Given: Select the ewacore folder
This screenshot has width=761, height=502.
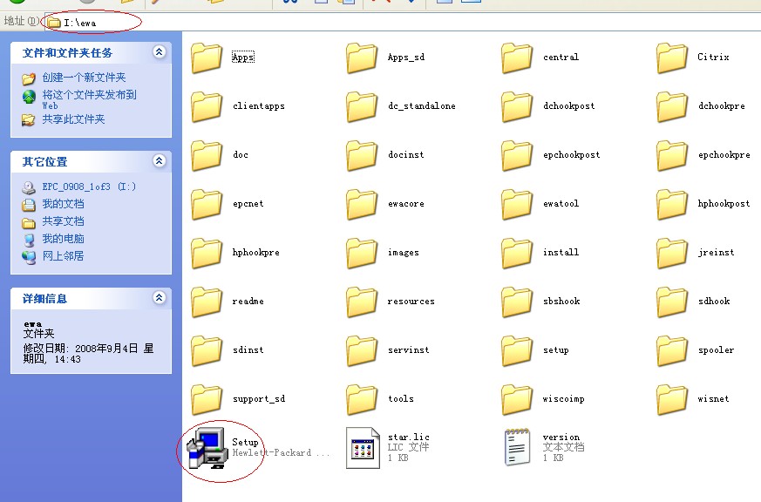Looking at the screenshot, I should (363, 204).
